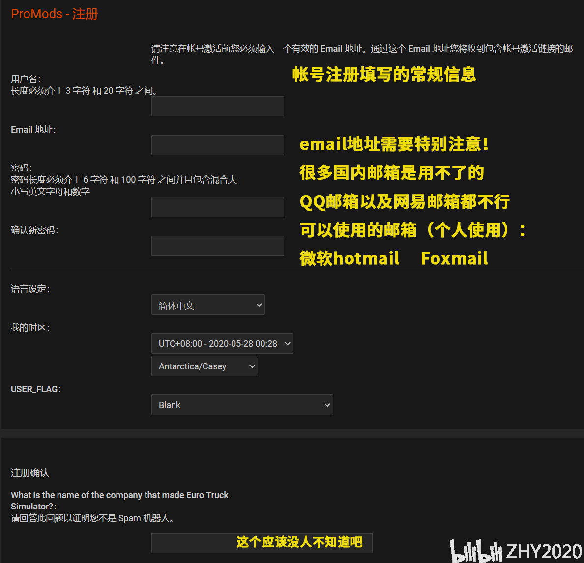Click the 用户名 username text field
The height and width of the screenshot is (563, 584).
[217, 106]
